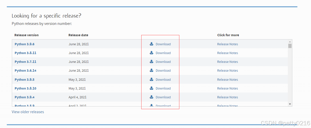Viewport: 311px width, 128px height.
Task: Click the download icon for Python 3.7.11
Action: click(151, 61)
